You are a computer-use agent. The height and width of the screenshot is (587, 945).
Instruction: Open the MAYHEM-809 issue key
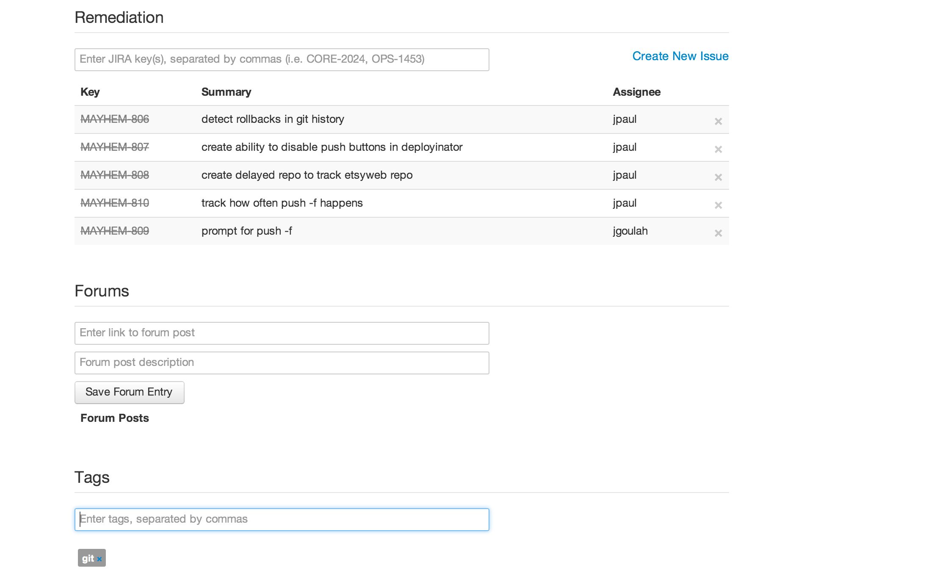[x=115, y=231]
